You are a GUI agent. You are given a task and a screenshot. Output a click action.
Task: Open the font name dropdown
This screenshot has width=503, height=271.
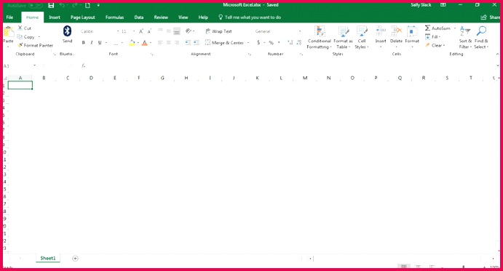tap(118, 31)
